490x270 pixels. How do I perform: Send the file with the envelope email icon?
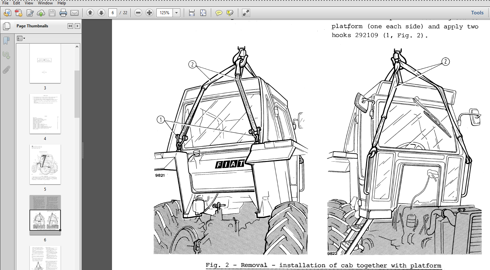tap(74, 13)
